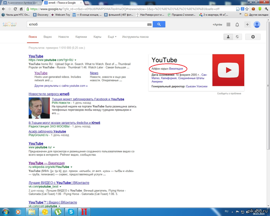Open Windows Start button
This screenshot has height=216, width=270.
point(5,212)
